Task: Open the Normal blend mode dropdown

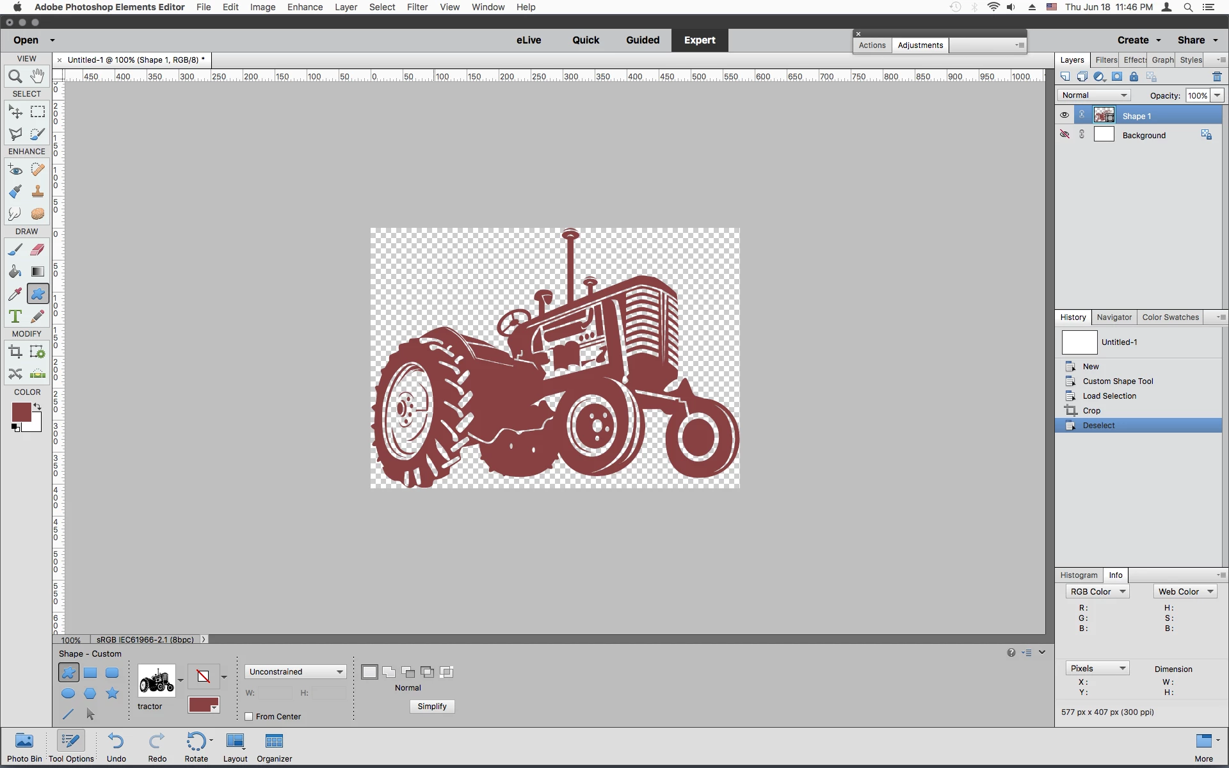Action: pyautogui.click(x=1093, y=95)
